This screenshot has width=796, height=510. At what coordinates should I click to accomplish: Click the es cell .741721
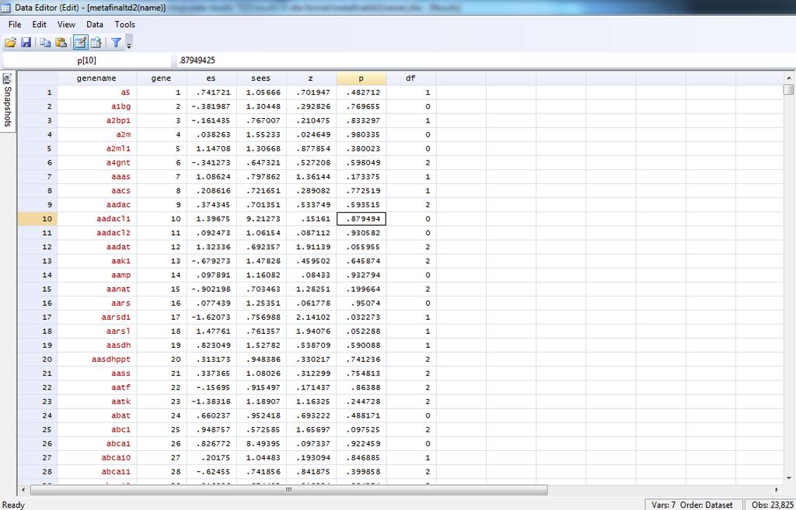tap(211, 92)
